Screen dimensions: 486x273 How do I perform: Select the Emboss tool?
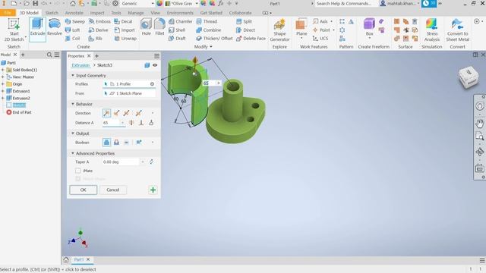(99, 21)
